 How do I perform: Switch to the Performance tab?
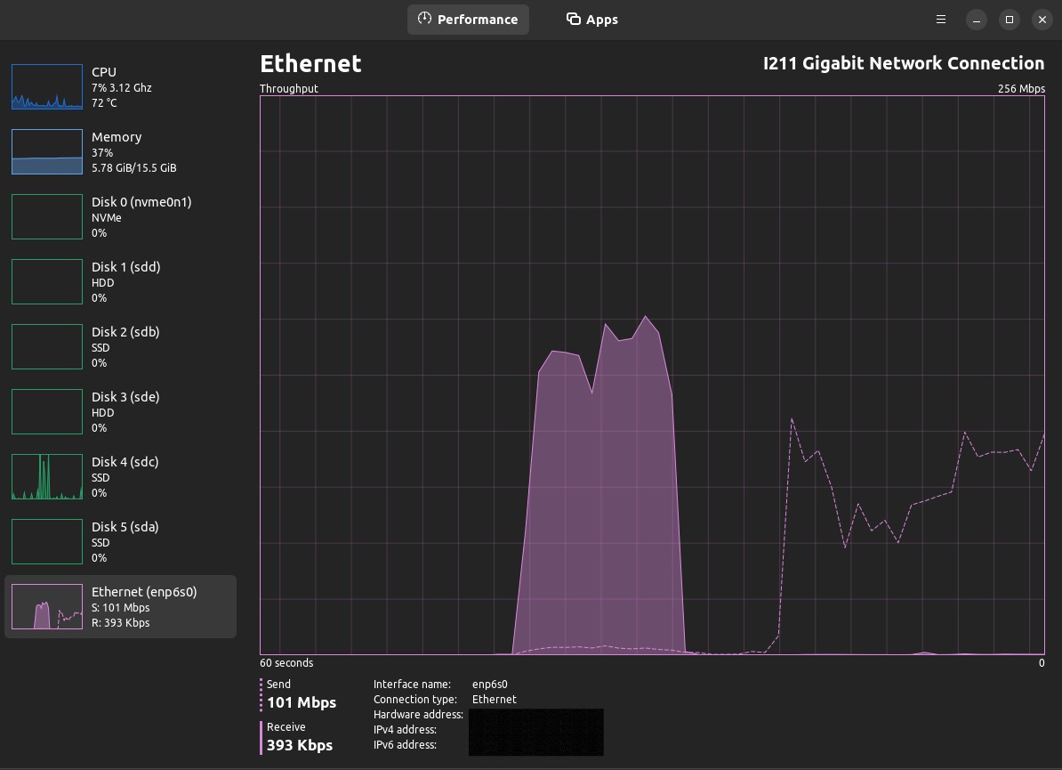tap(468, 20)
